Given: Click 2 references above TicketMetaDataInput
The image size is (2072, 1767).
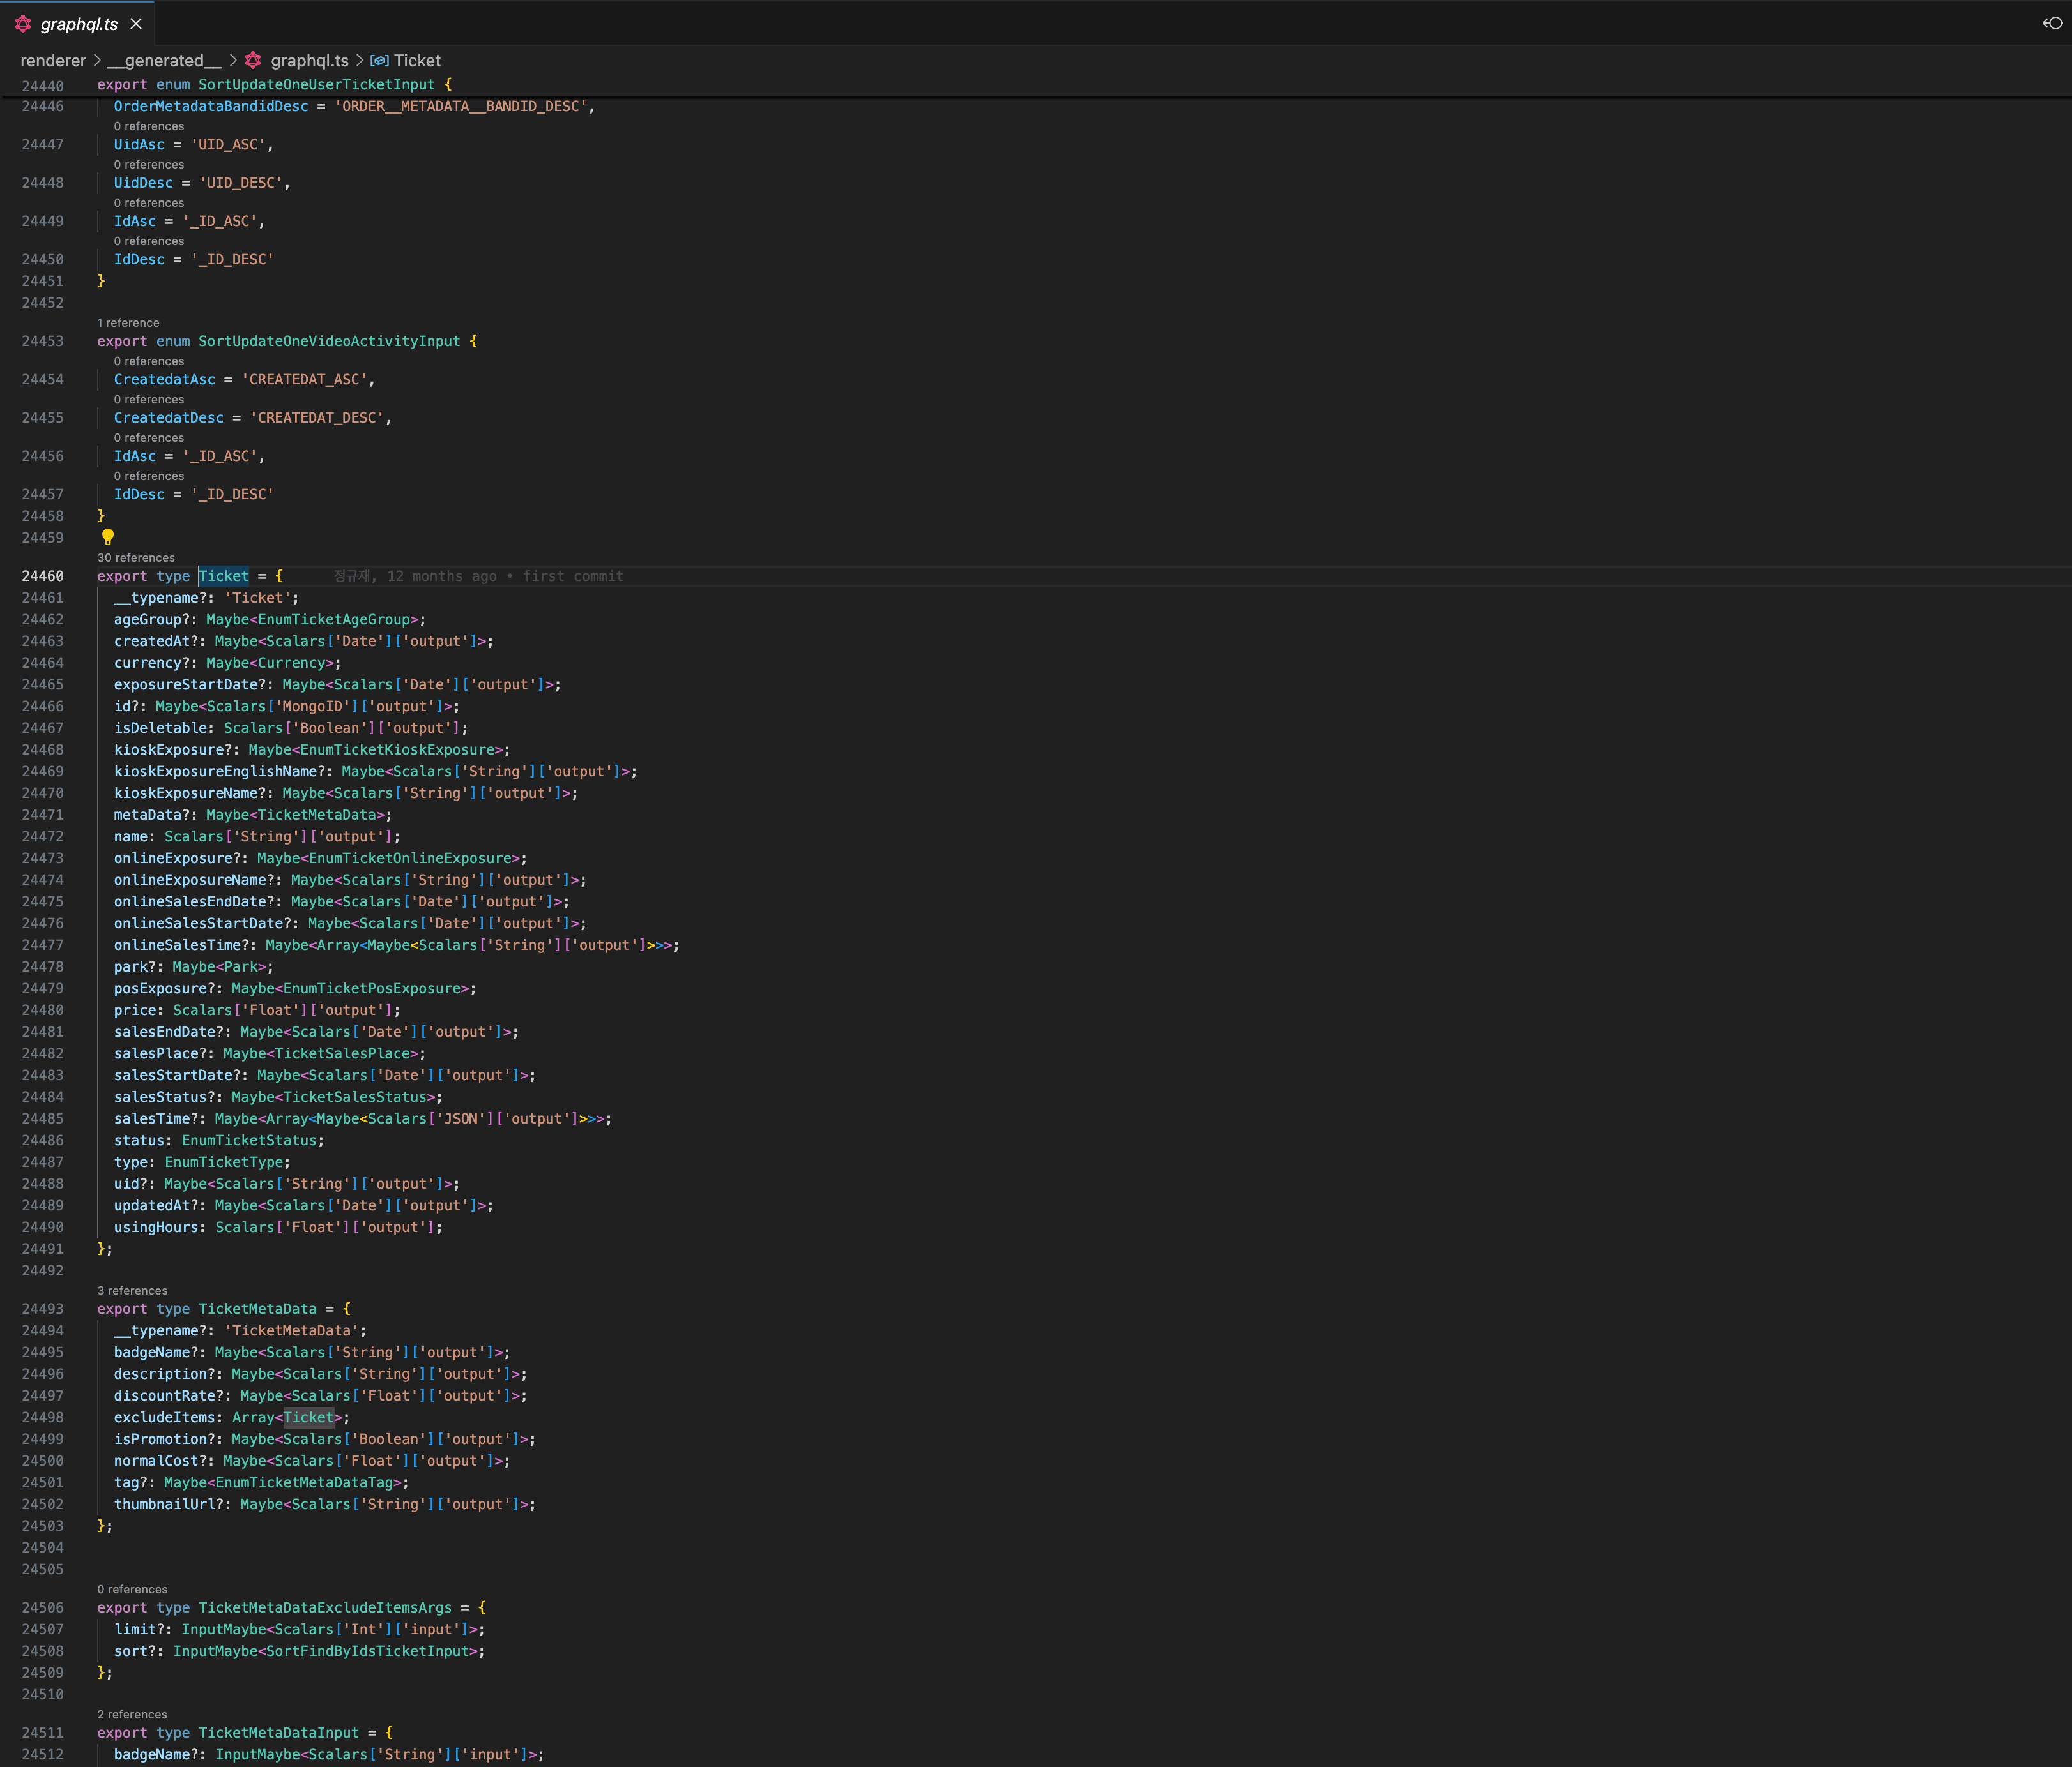Looking at the screenshot, I should pos(132,1714).
